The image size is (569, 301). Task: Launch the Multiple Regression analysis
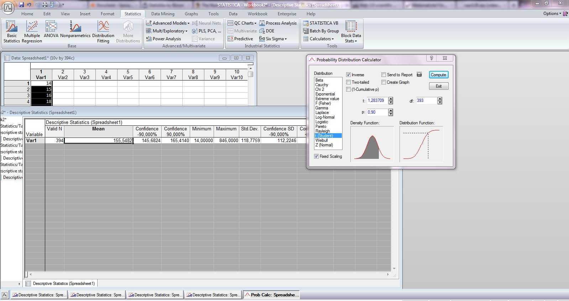tap(32, 32)
